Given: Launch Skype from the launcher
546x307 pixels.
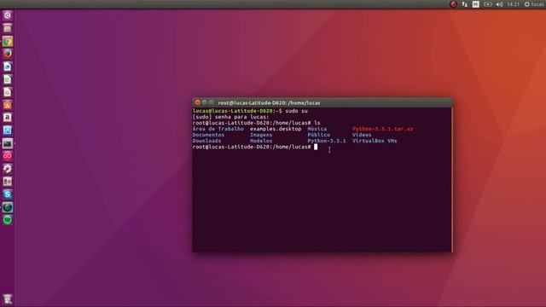Looking at the screenshot, I should tap(8, 194).
